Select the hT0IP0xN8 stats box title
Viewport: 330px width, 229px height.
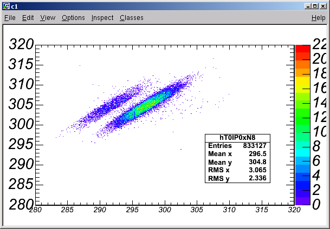click(x=237, y=138)
